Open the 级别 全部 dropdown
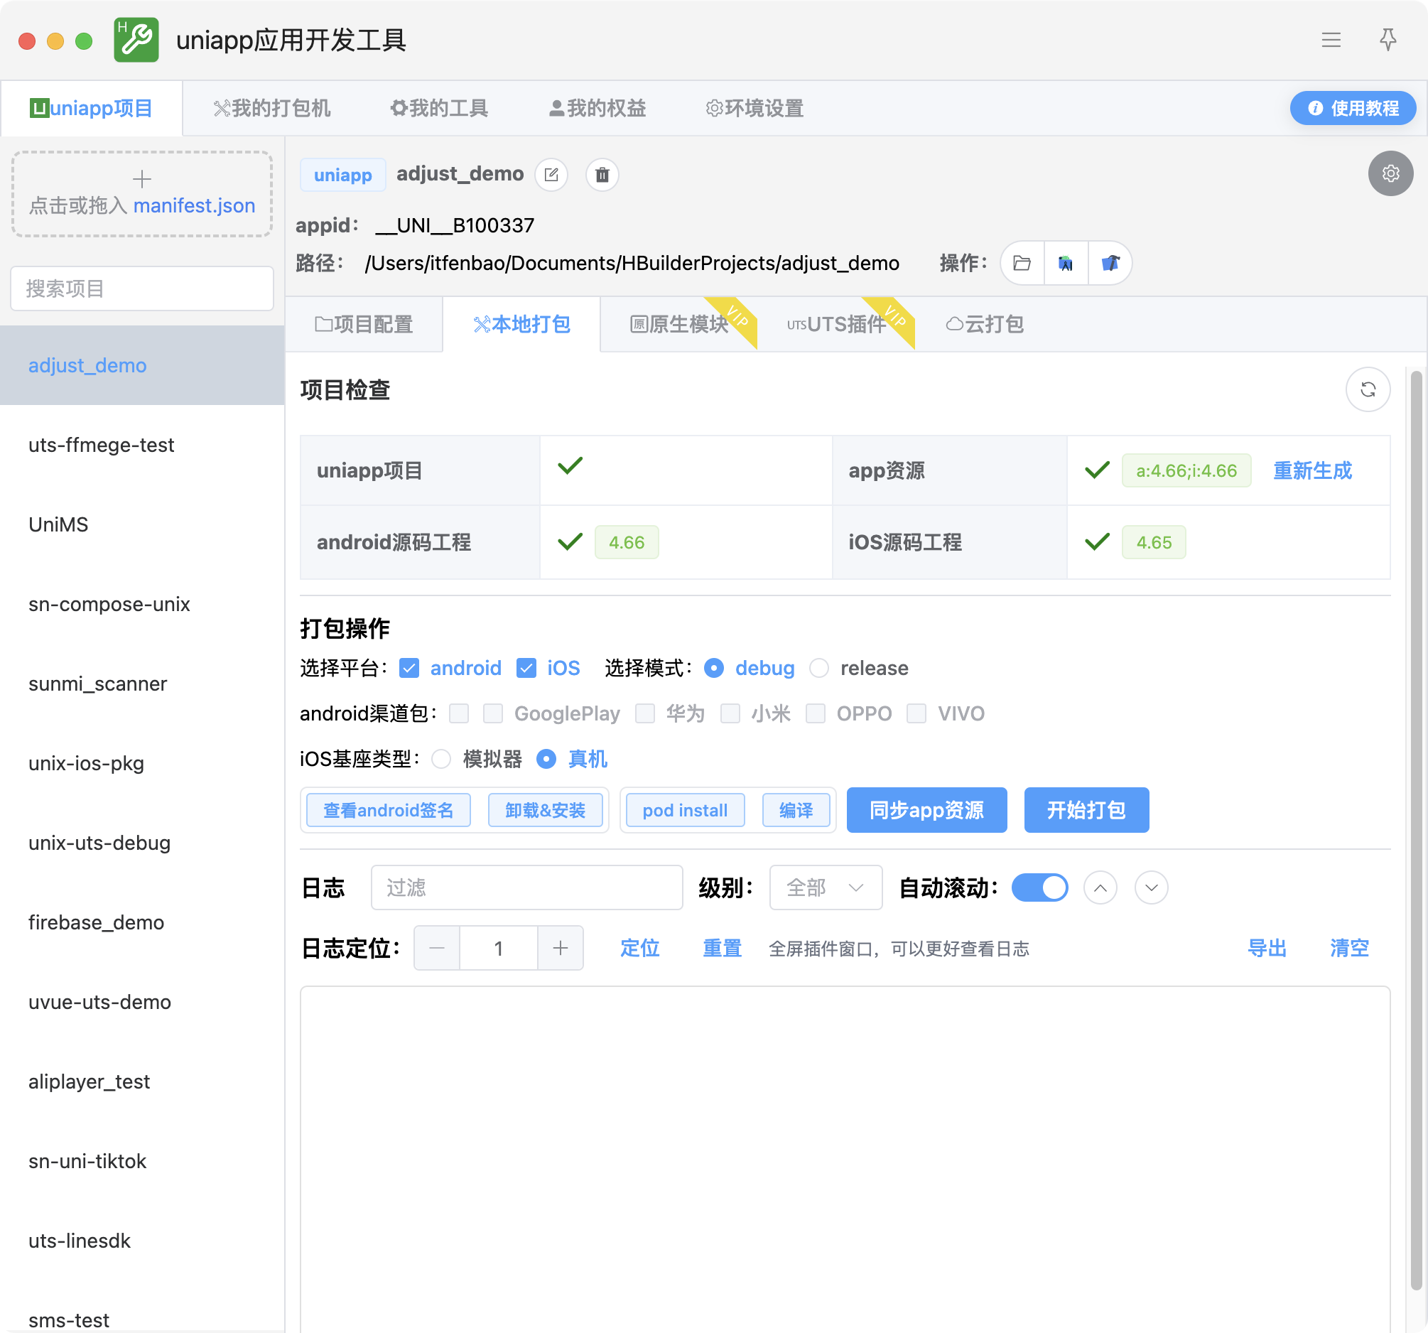1428x1333 pixels. pos(826,887)
